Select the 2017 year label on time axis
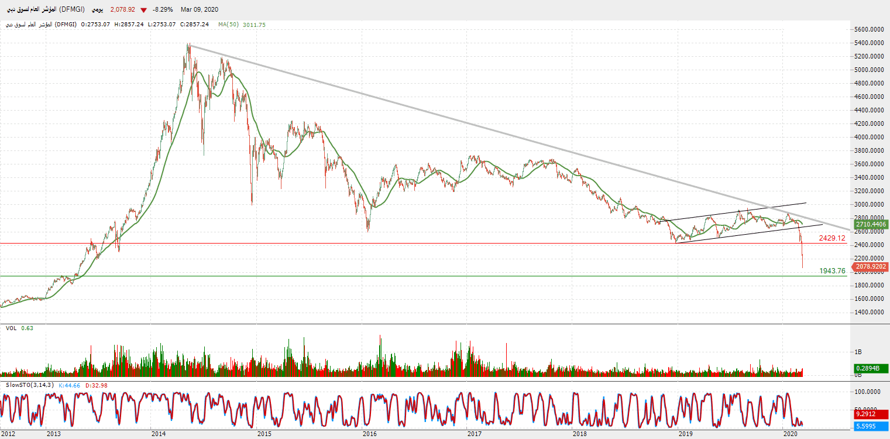Viewport: 890px width, 439px height. click(475, 434)
